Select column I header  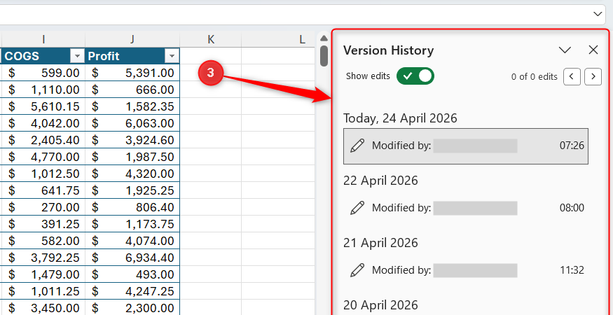[x=43, y=39]
